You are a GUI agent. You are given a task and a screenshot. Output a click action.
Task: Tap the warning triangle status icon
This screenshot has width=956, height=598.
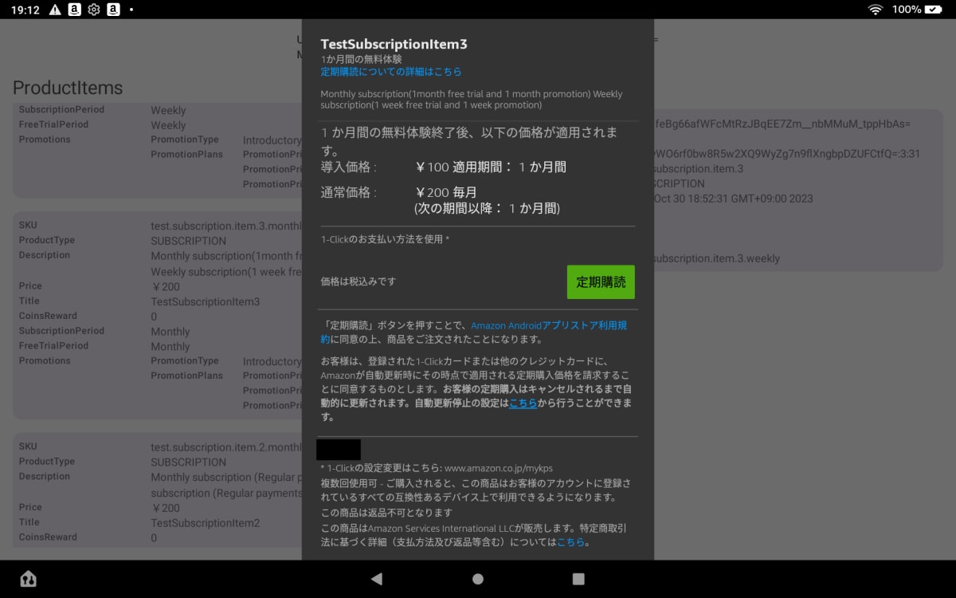coord(55,10)
